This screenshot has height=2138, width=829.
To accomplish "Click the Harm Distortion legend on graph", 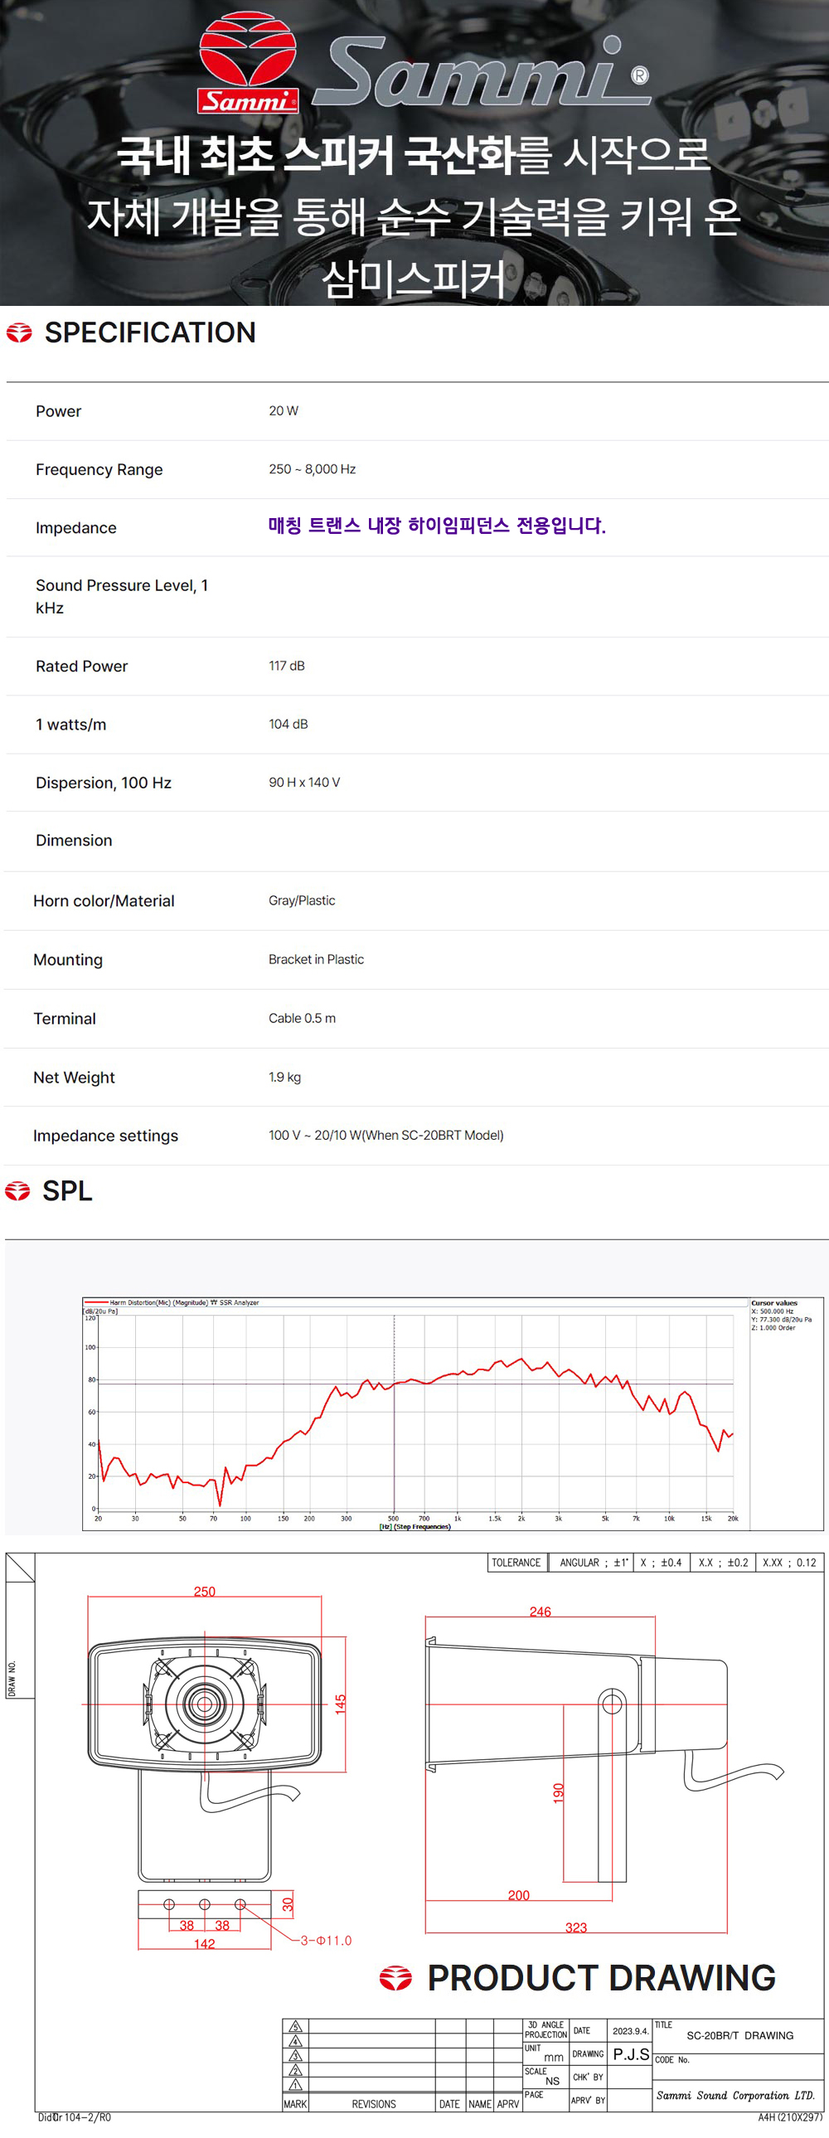I will tap(172, 1302).
